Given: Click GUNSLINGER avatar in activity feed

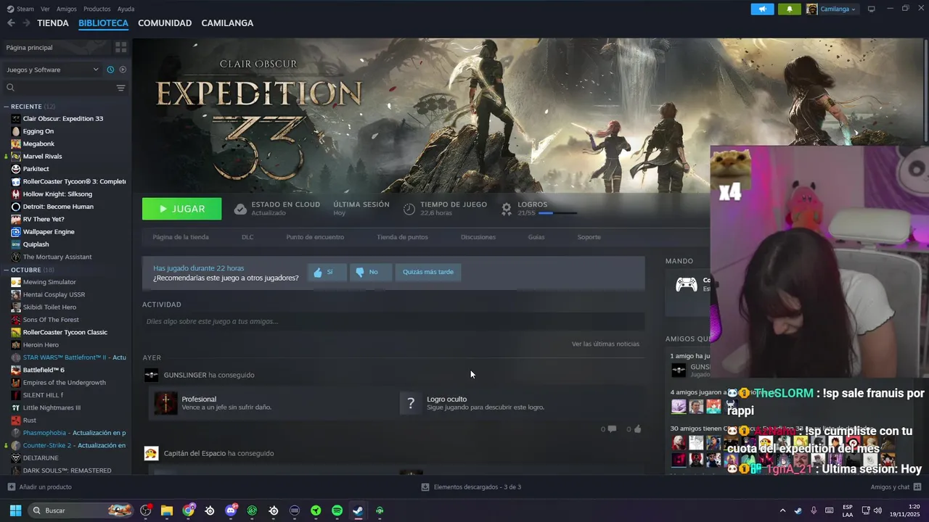Looking at the screenshot, I should tap(151, 375).
